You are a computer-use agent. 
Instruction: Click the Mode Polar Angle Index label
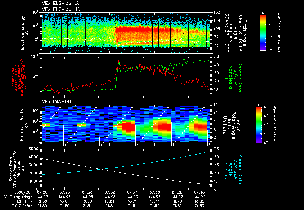[x=231, y=125]
